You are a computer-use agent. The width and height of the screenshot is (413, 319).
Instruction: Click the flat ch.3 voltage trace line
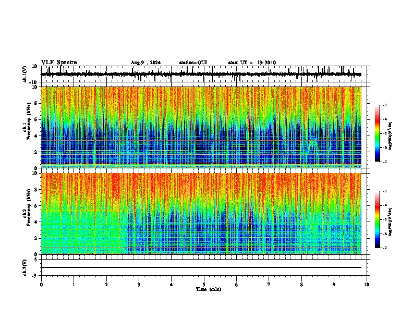tap(201, 267)
